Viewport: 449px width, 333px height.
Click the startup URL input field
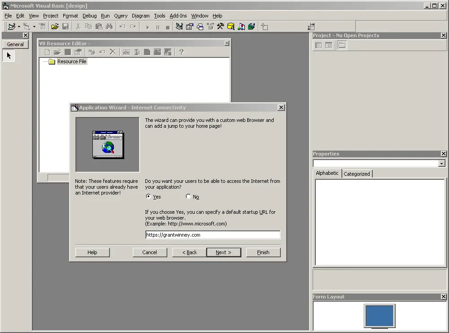(213, 235)
